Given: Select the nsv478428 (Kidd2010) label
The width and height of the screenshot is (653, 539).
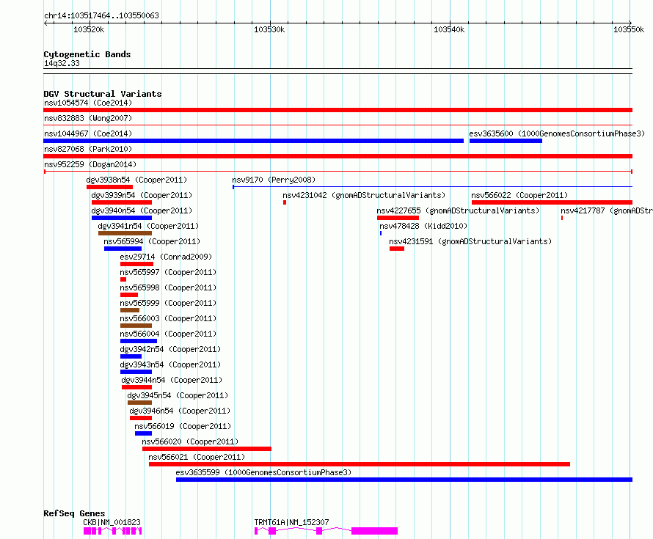Looking at the screenshot, I should pos(423,226).
